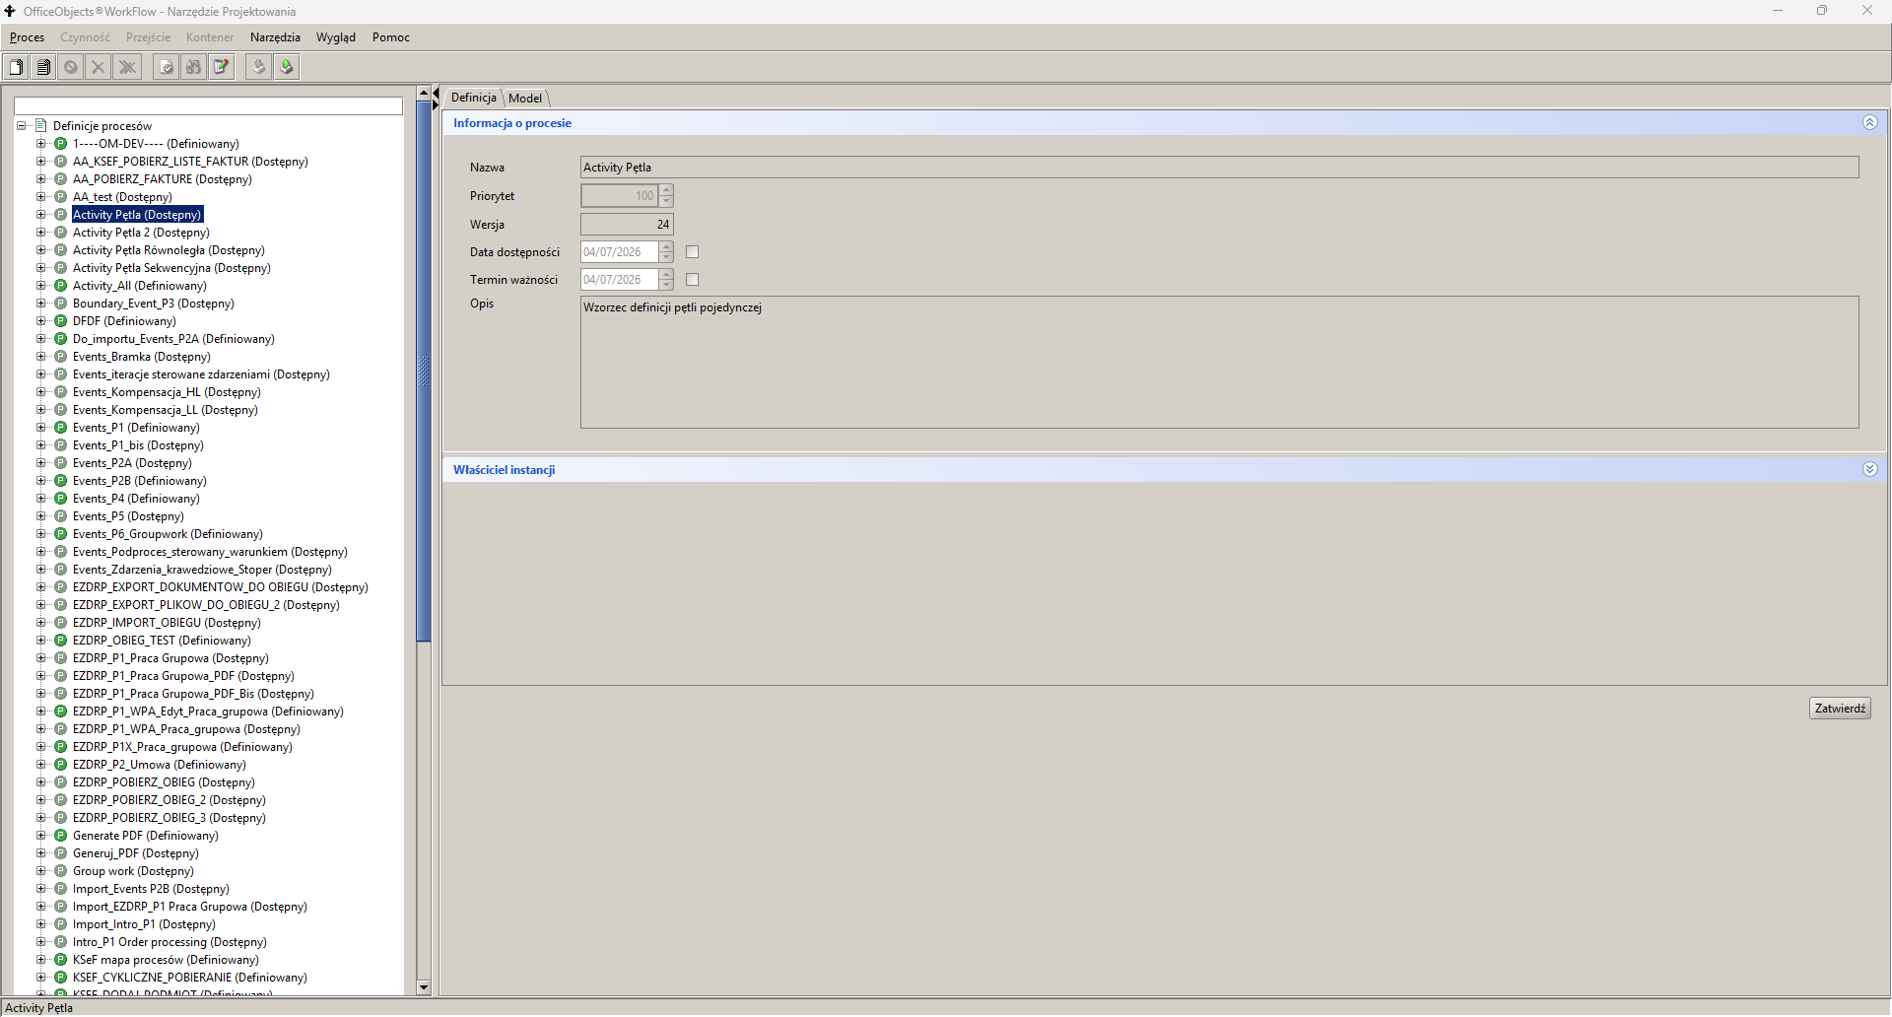Click the green icon beside KSeF mapa procesów
Image resolution: width=1892 pixels, height=1017 pixels.
click(60, 960)
